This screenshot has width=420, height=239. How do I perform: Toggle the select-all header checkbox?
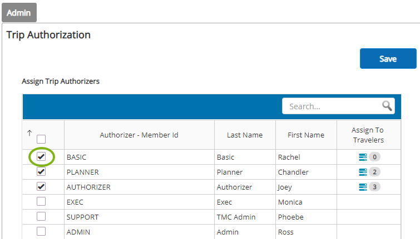pos(41,139)
